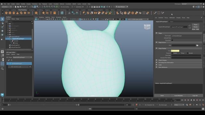
Task: Open the USD Stage dropdown
Action: (x=22, y=57)
